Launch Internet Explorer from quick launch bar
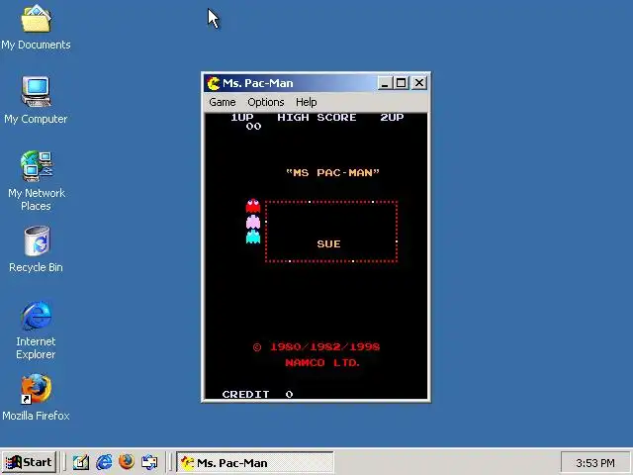Screen dimensions: 633x475 [104, 462]
